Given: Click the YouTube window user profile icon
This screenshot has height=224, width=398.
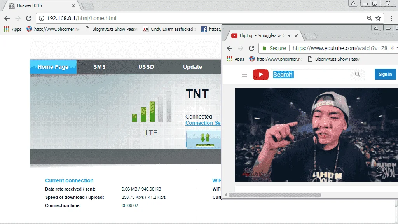Looking at the screenshot, I should (376, 28).
